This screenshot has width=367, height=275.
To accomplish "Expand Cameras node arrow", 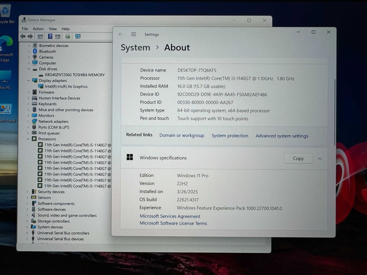I will coord(29,57).
